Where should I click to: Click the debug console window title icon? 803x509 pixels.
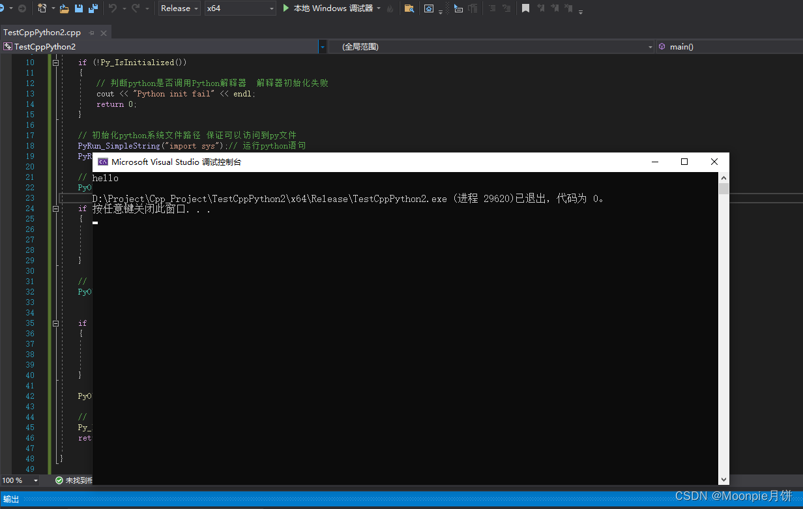pos(102,162)
